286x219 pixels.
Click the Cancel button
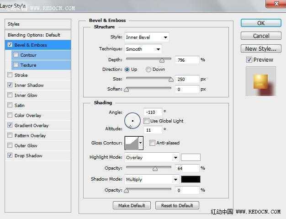click(261, 36)
